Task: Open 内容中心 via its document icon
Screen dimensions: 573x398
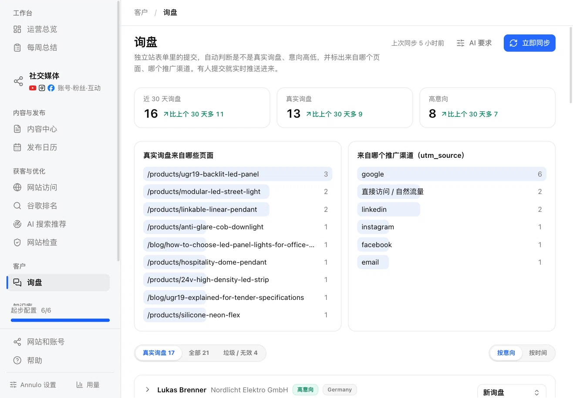Action: [17, 129]
